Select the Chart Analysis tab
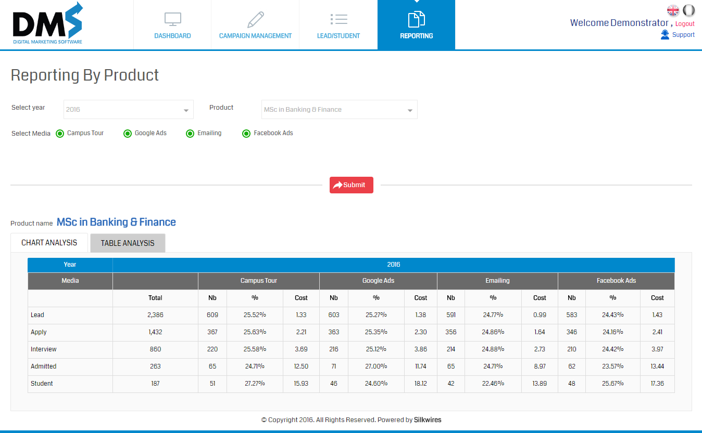Image resolution: width=702 pixels, height=433 pixels. 49,243
